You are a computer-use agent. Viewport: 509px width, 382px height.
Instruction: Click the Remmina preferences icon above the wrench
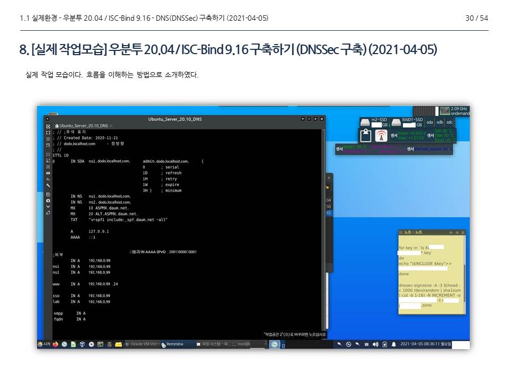(x=48, y=179)
